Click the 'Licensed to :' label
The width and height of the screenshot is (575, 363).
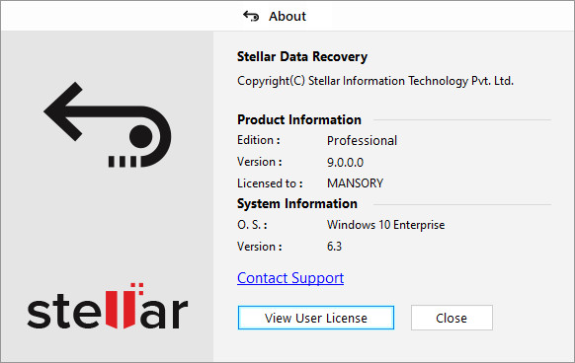[270, 183]
